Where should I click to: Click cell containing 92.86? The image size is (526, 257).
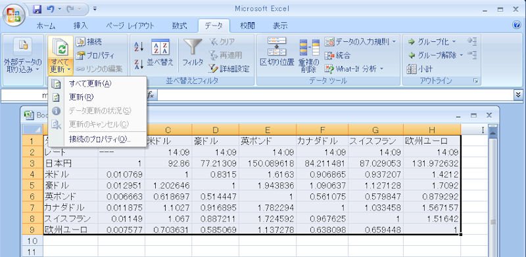(x=168, y=163)
